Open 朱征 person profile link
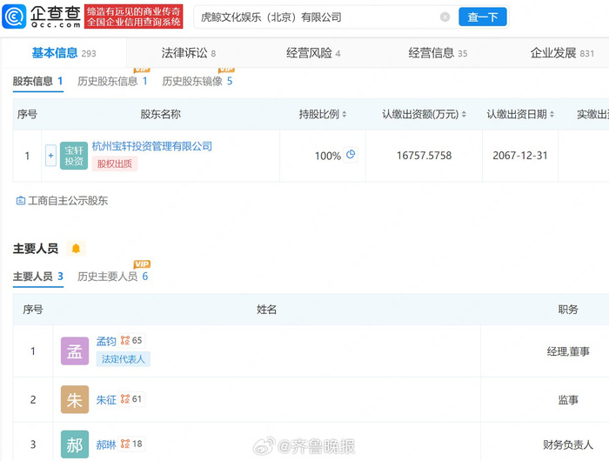 [x=106, y=399]
